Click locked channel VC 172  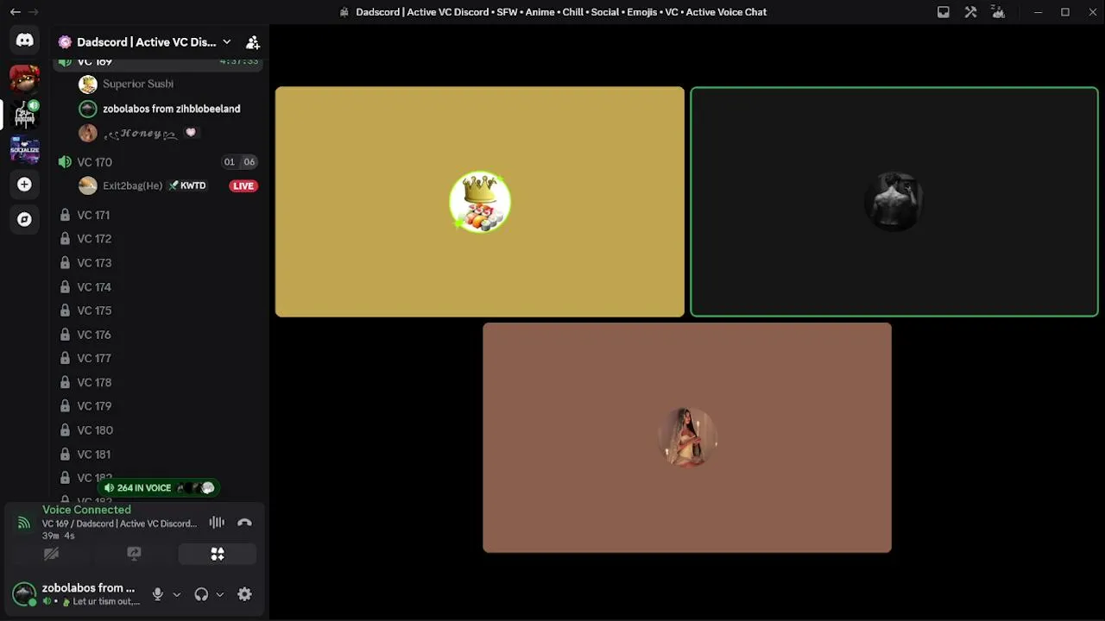click(158, 239)
